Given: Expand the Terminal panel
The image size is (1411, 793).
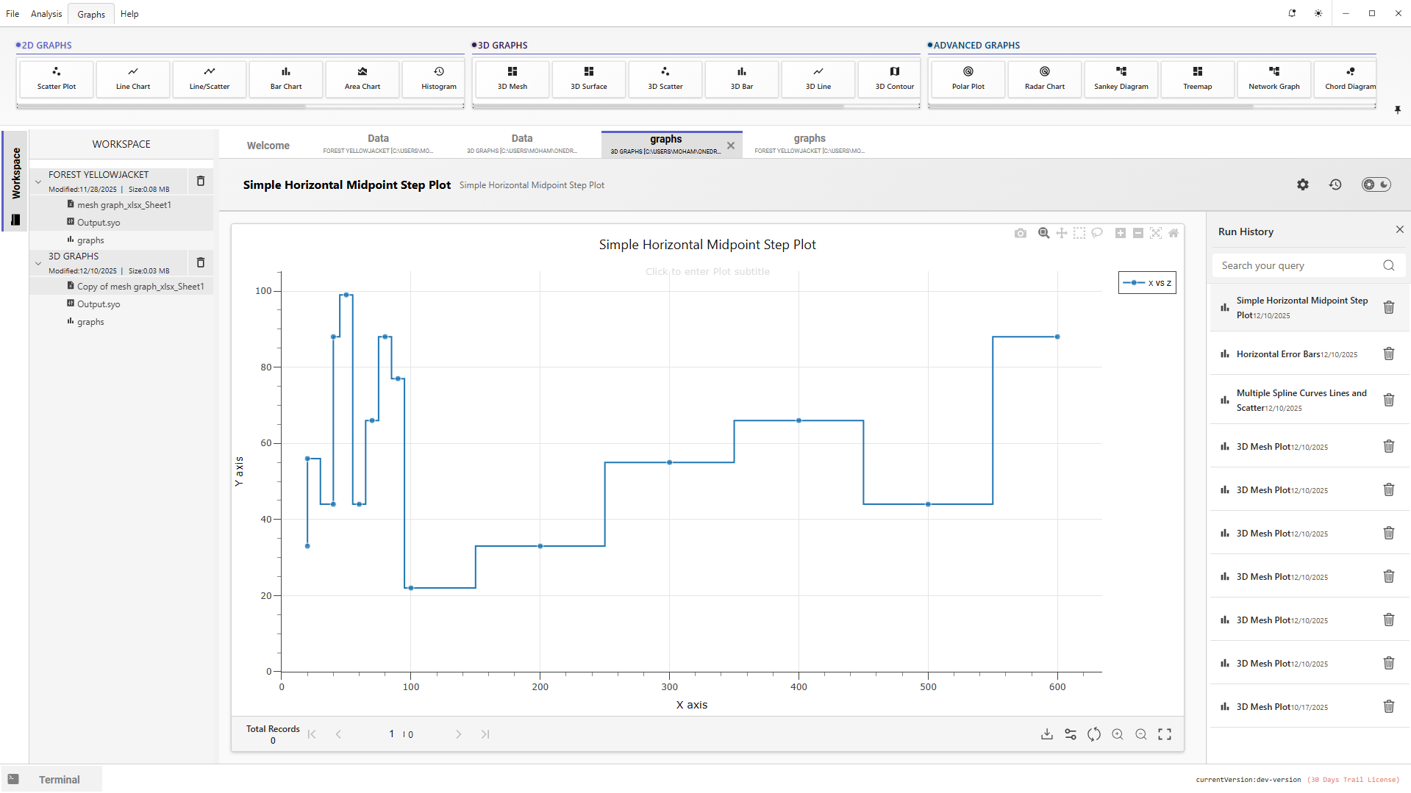Looking at the screenshot, I should click(51, 779).
